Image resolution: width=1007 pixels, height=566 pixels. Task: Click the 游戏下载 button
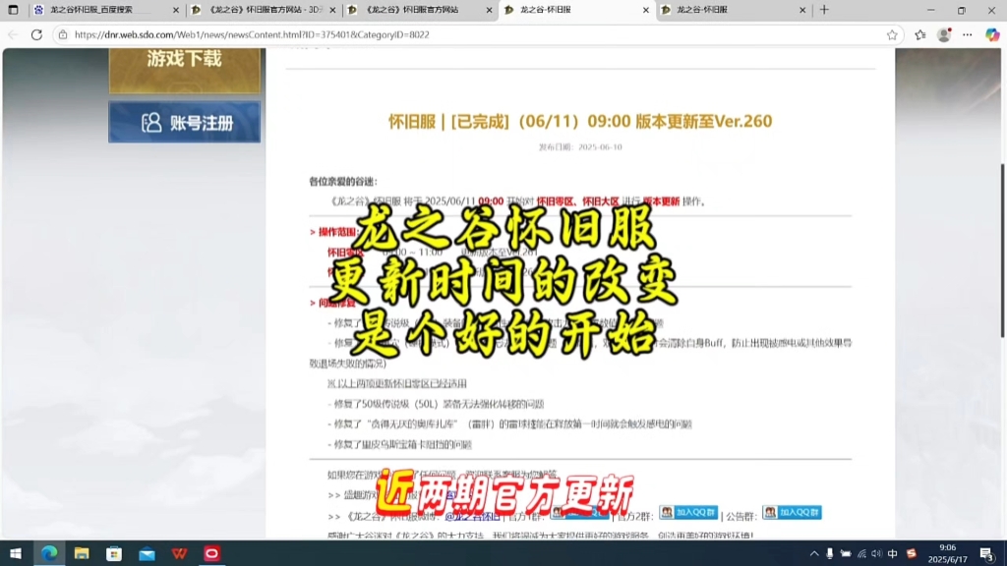click(184, 71)
